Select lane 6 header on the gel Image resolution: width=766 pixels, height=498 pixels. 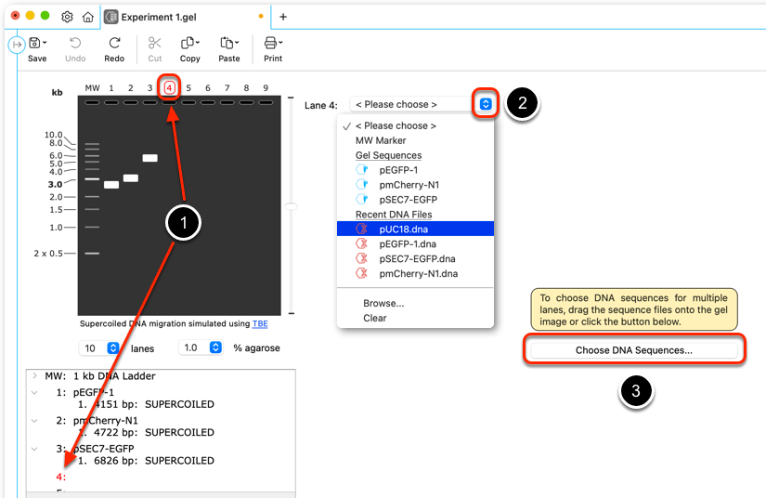coord(208,88)
